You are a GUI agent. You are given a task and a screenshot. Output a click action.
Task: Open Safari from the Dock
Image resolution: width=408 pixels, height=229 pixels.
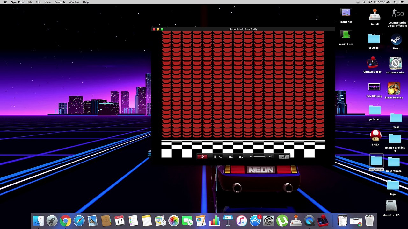click(79, 220)
